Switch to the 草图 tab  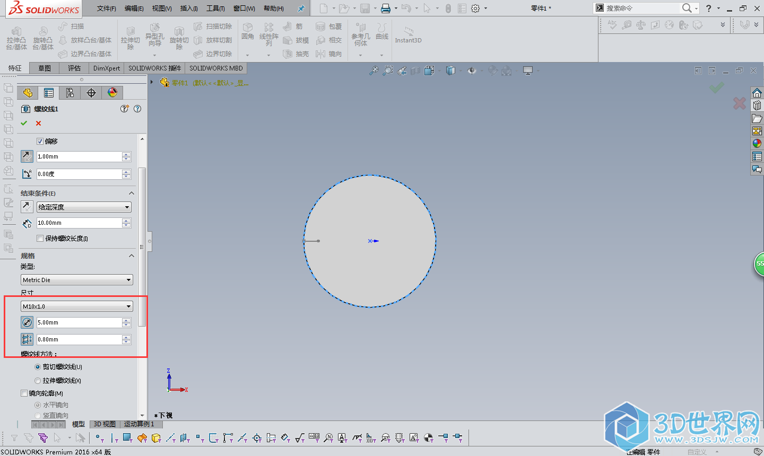click(45, 68)
